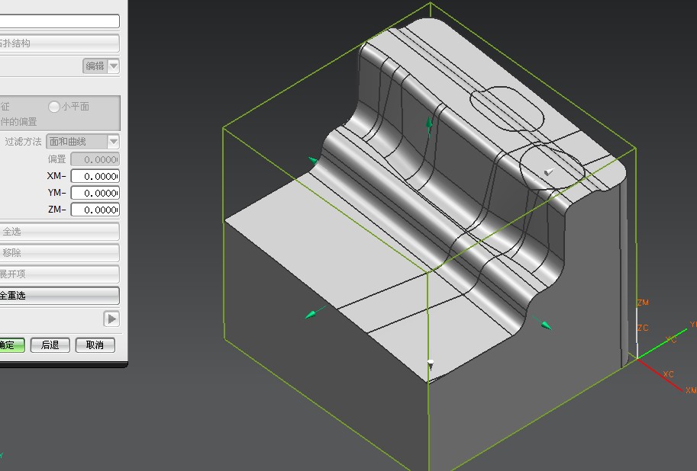
Task: Open the 编辑 dropdown arrow
Action: point(114,66)
